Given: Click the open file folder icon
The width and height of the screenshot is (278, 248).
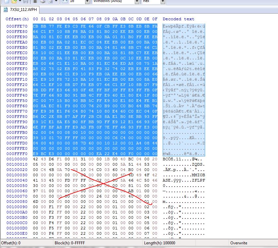Looking at the screenshot, I should (14, 1).
